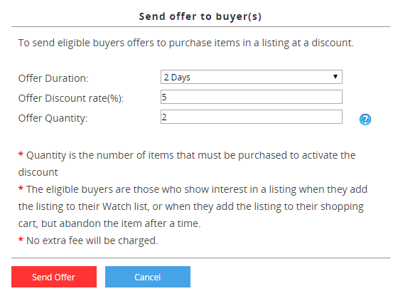This screenshot has height=301, width=398.
Task: Click the 'Offer Quantity:' label
Action: (x=53, y=118)
